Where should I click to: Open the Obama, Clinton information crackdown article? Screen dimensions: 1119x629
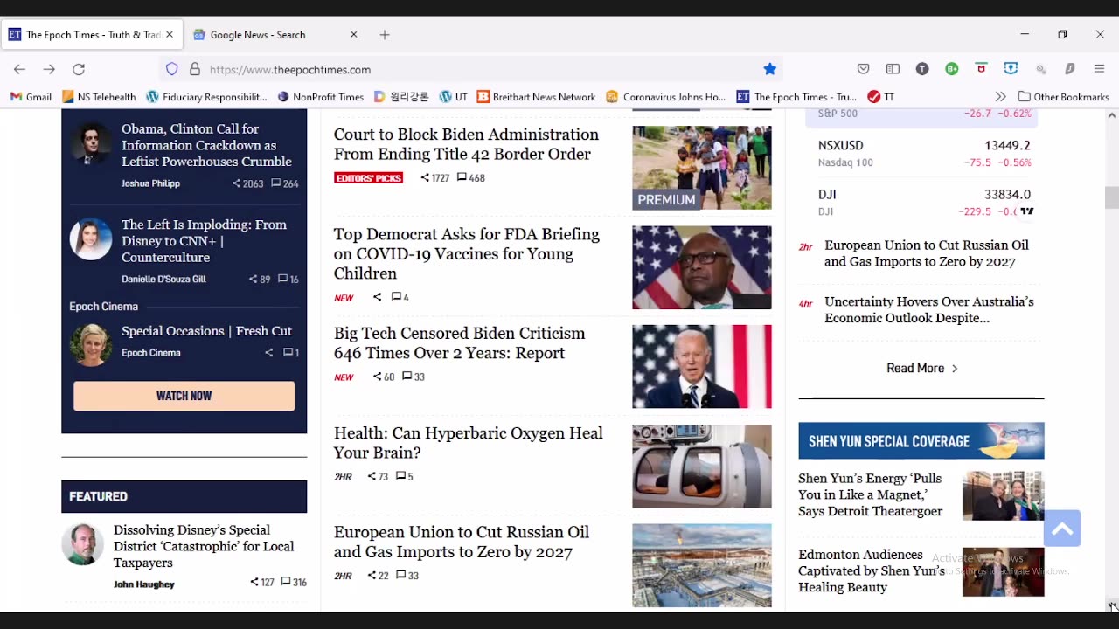click(206, 145)
